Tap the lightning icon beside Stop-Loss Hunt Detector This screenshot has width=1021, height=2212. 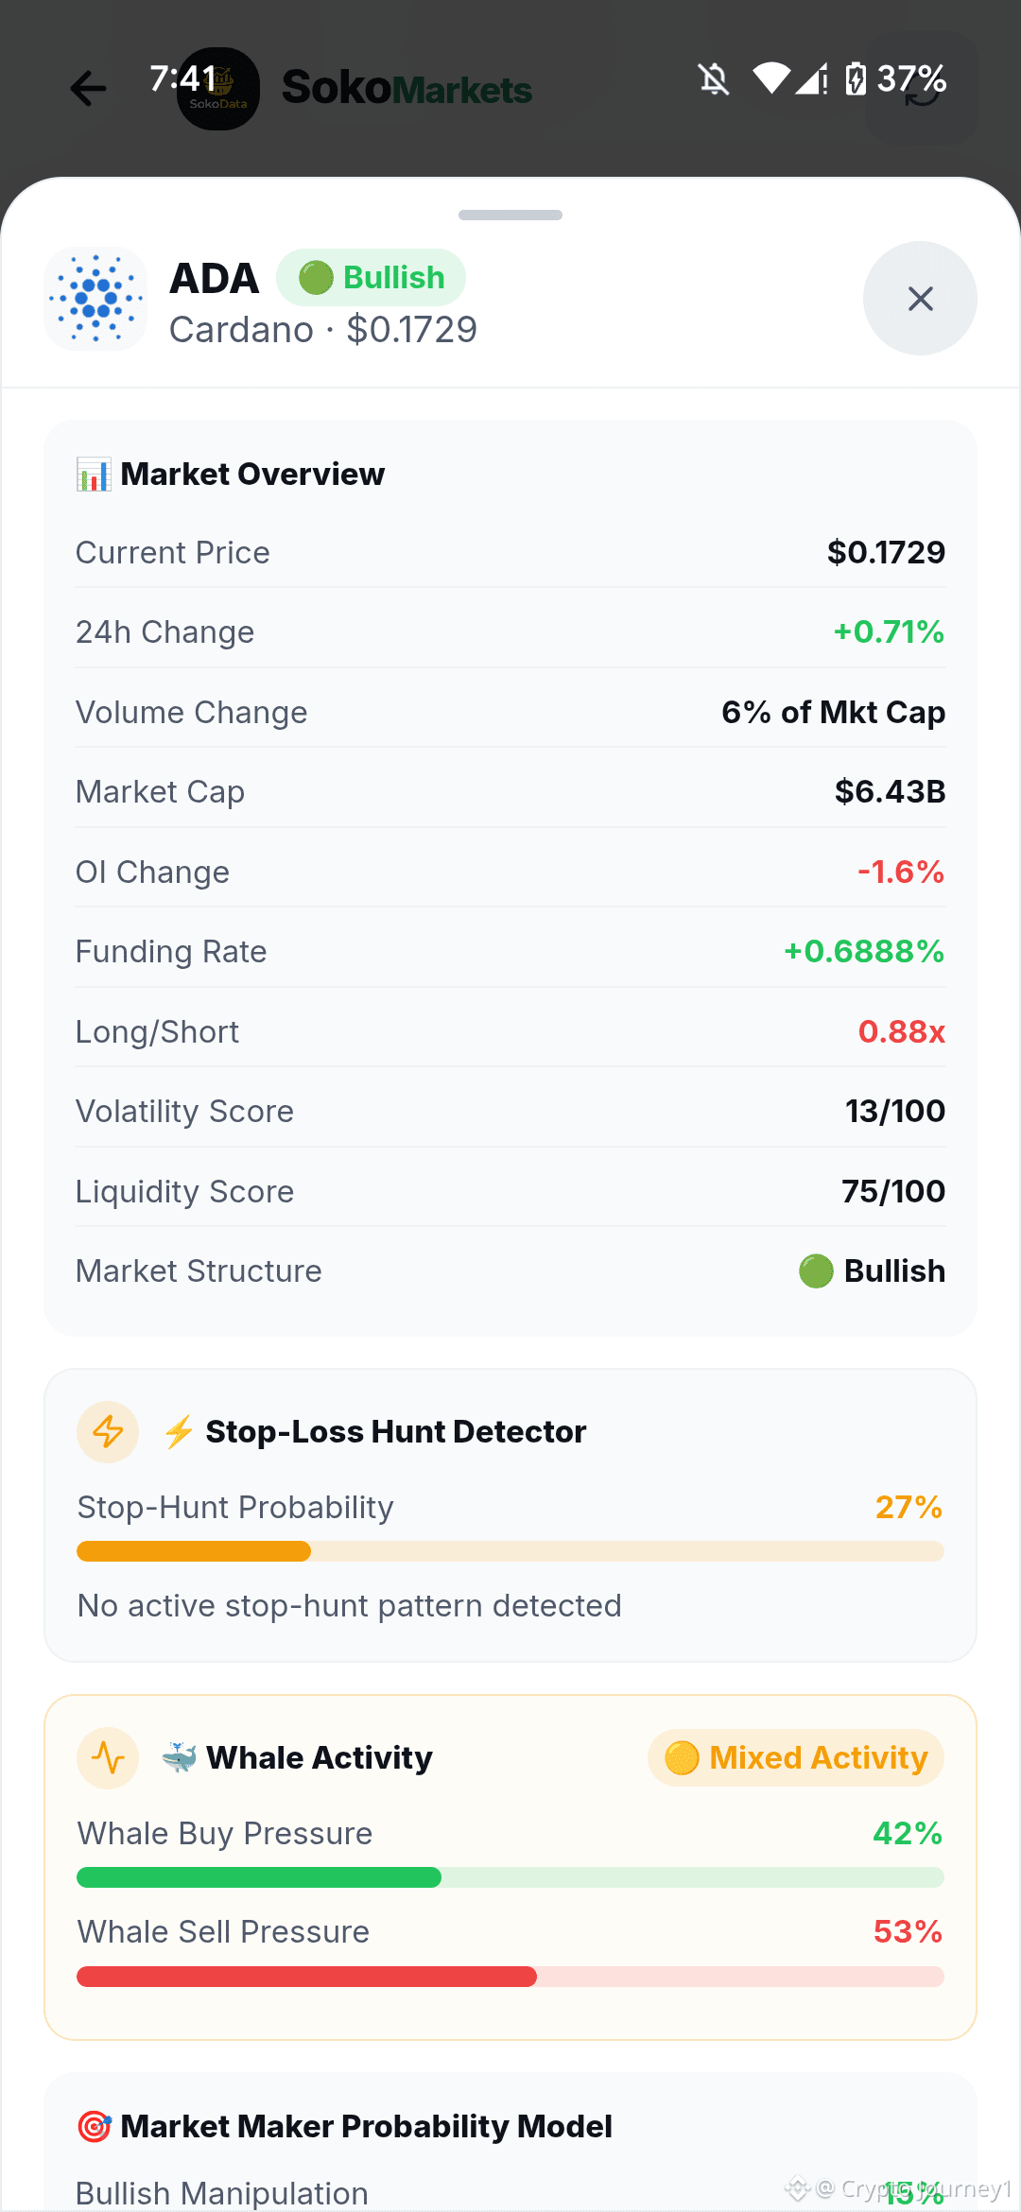point(108,1432)
